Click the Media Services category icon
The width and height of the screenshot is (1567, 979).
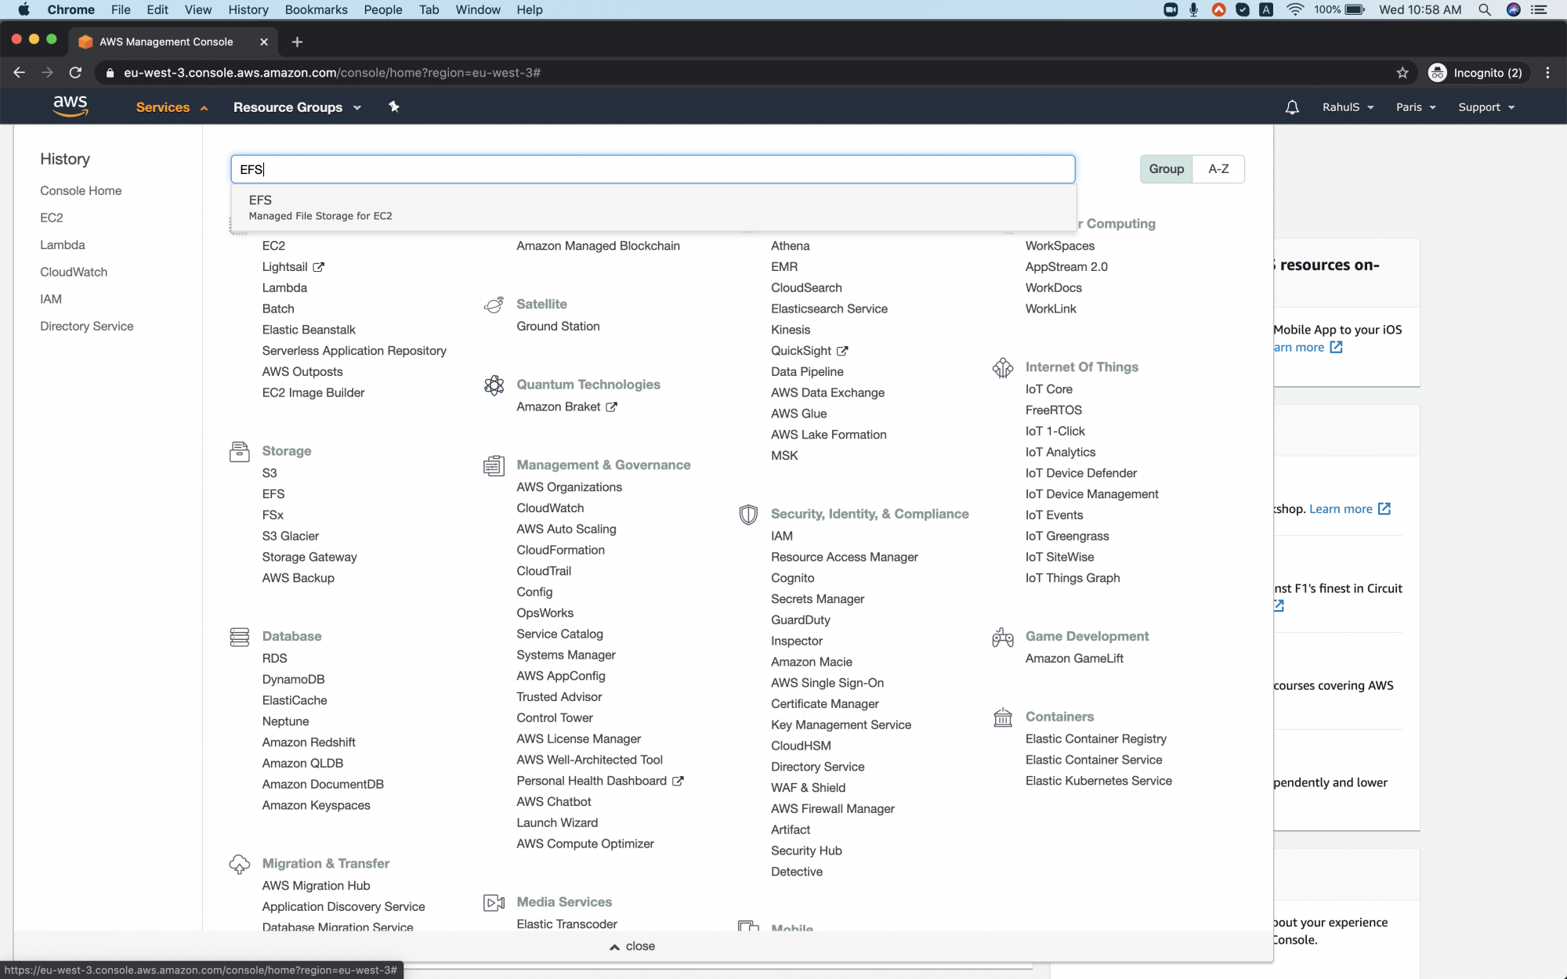[494, 902]
